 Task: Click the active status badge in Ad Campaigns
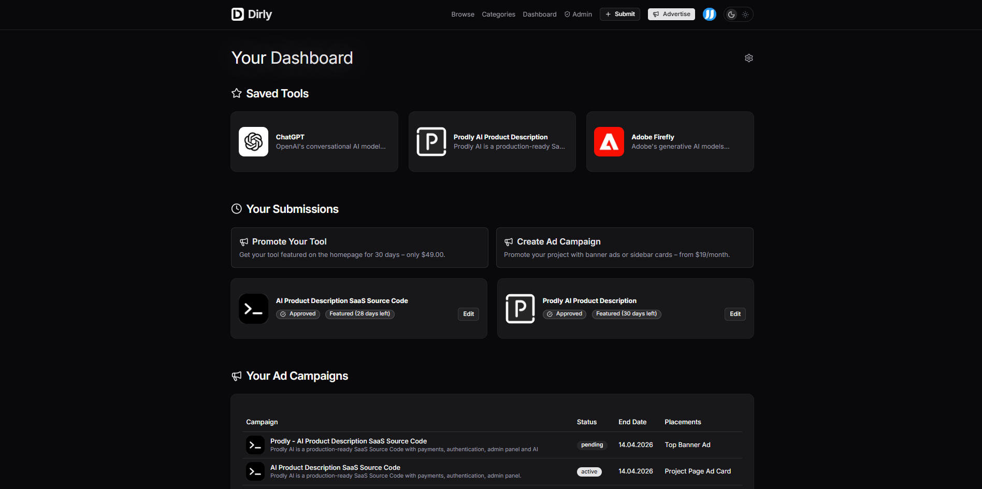[x=589, y=471]
